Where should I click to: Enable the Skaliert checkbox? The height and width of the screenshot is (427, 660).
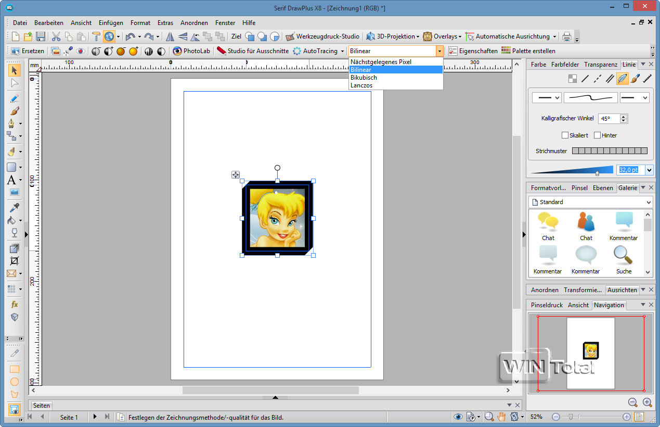[x=565, y=135]
